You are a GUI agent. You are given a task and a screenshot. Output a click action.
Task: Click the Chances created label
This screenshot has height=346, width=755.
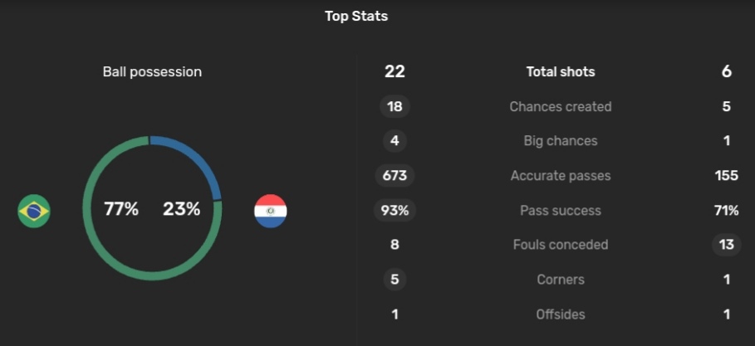[561, 106]
